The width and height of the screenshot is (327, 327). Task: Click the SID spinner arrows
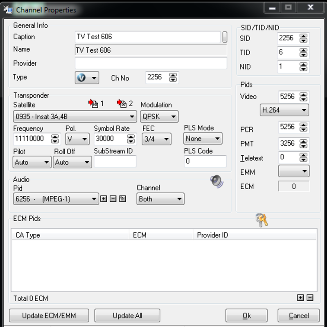tap(303, 38)
